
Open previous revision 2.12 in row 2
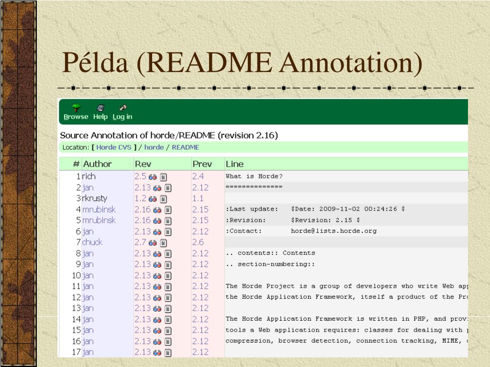[200, 187]
